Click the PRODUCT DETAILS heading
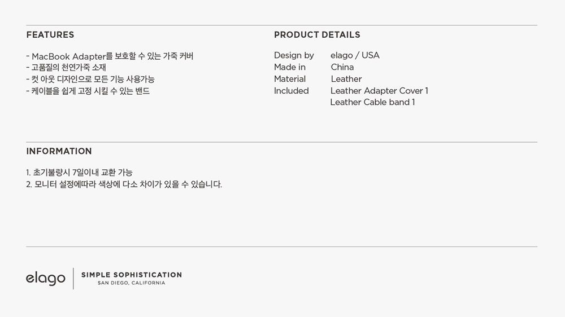 coord(317,35)
